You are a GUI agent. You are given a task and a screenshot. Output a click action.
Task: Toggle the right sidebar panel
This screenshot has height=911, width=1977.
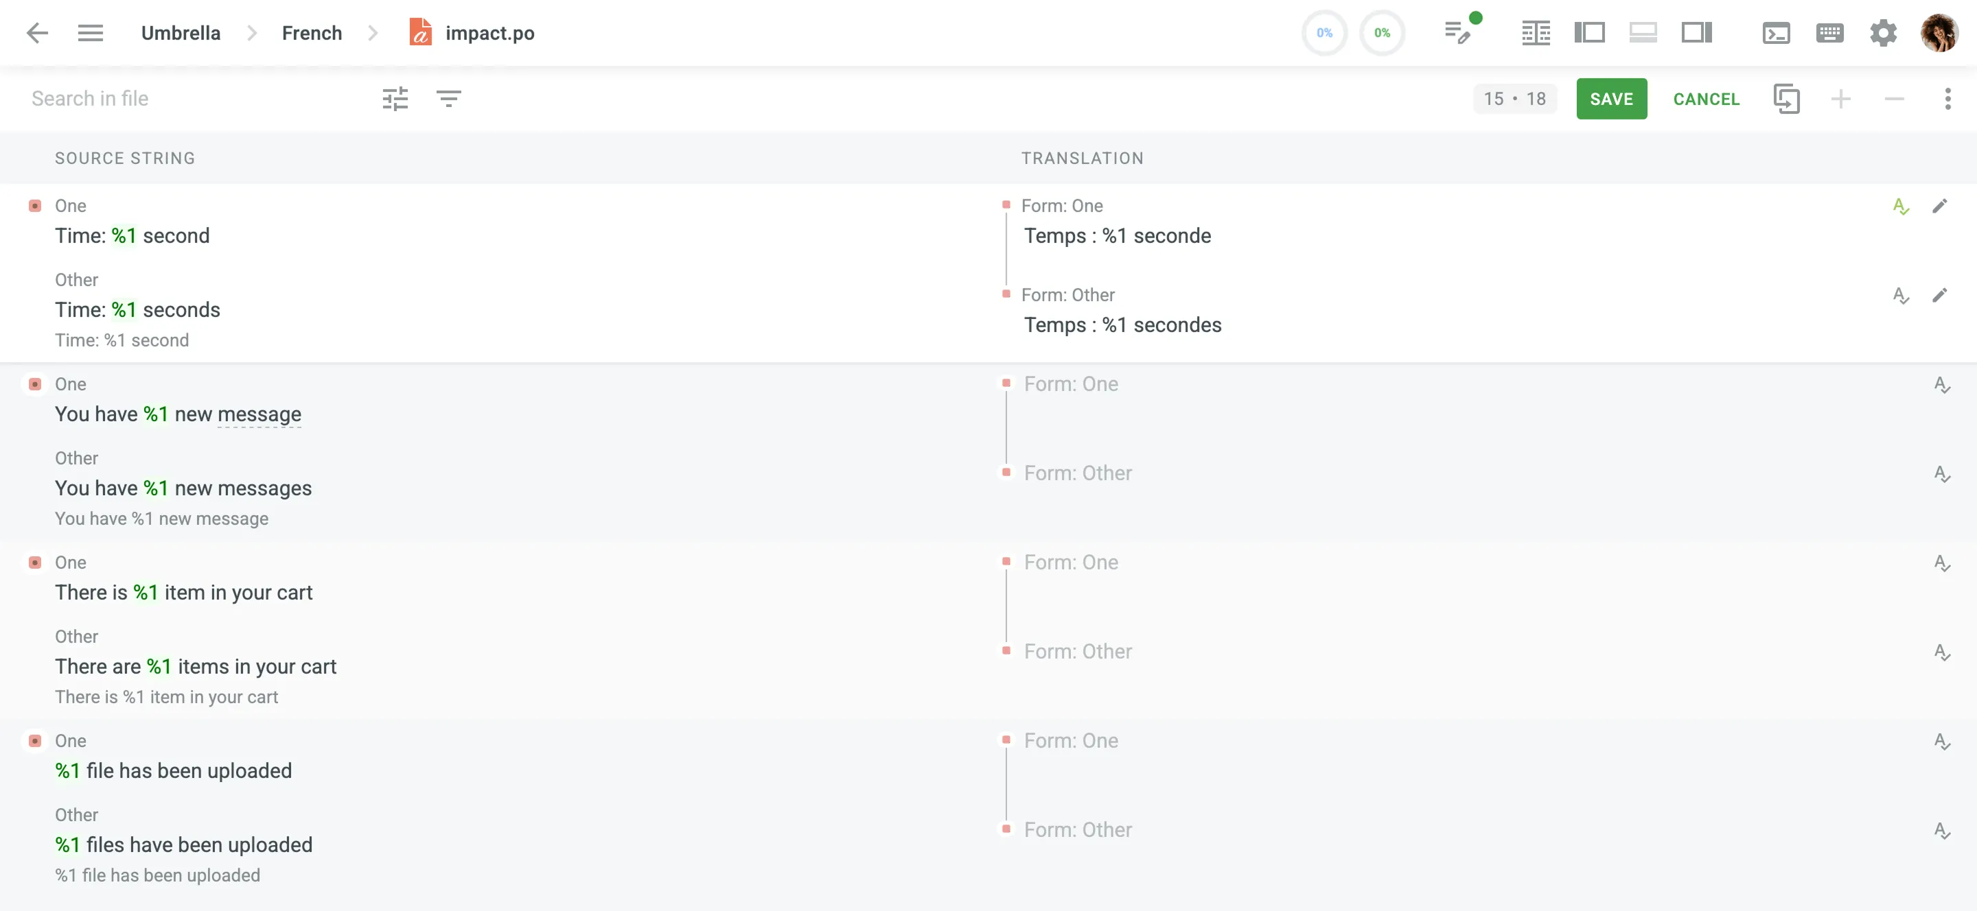click(x=1696, y=33)
